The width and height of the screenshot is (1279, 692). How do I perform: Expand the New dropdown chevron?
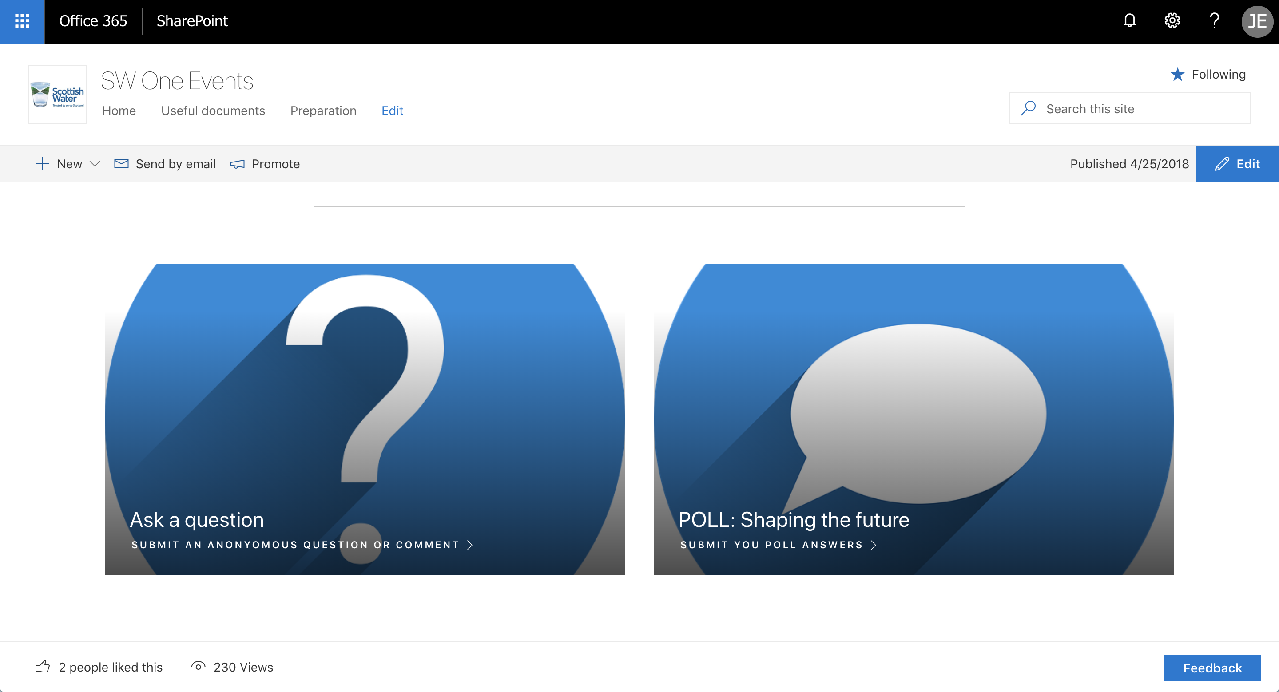[x=95, y=164]
